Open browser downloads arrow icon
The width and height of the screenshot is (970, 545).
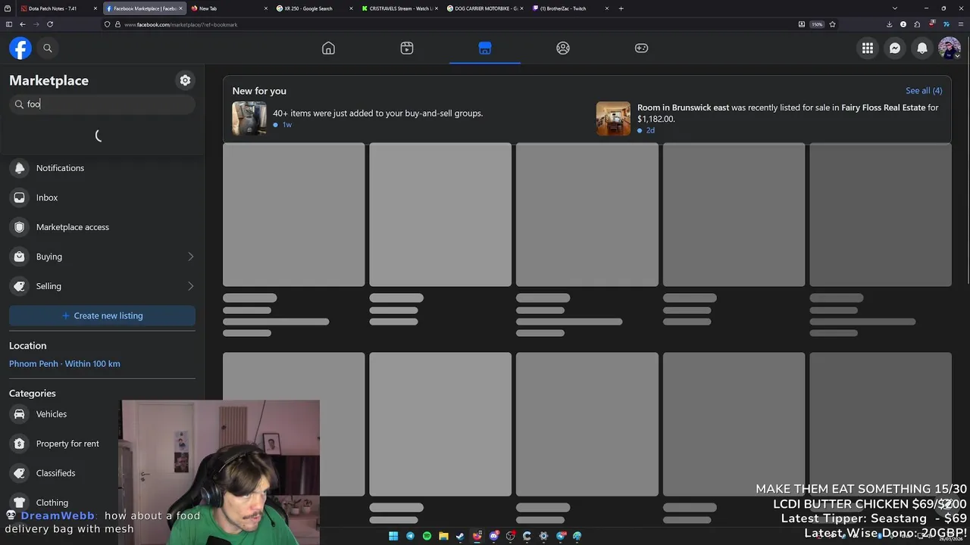click(889, 24)
